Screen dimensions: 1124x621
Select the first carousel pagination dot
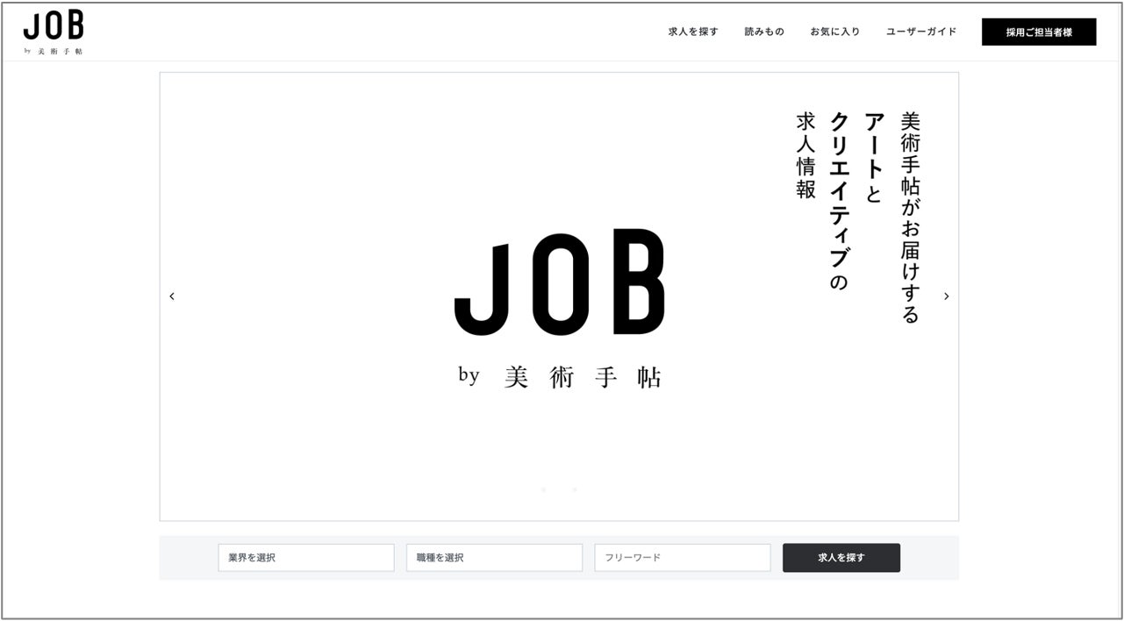[543, 489]
